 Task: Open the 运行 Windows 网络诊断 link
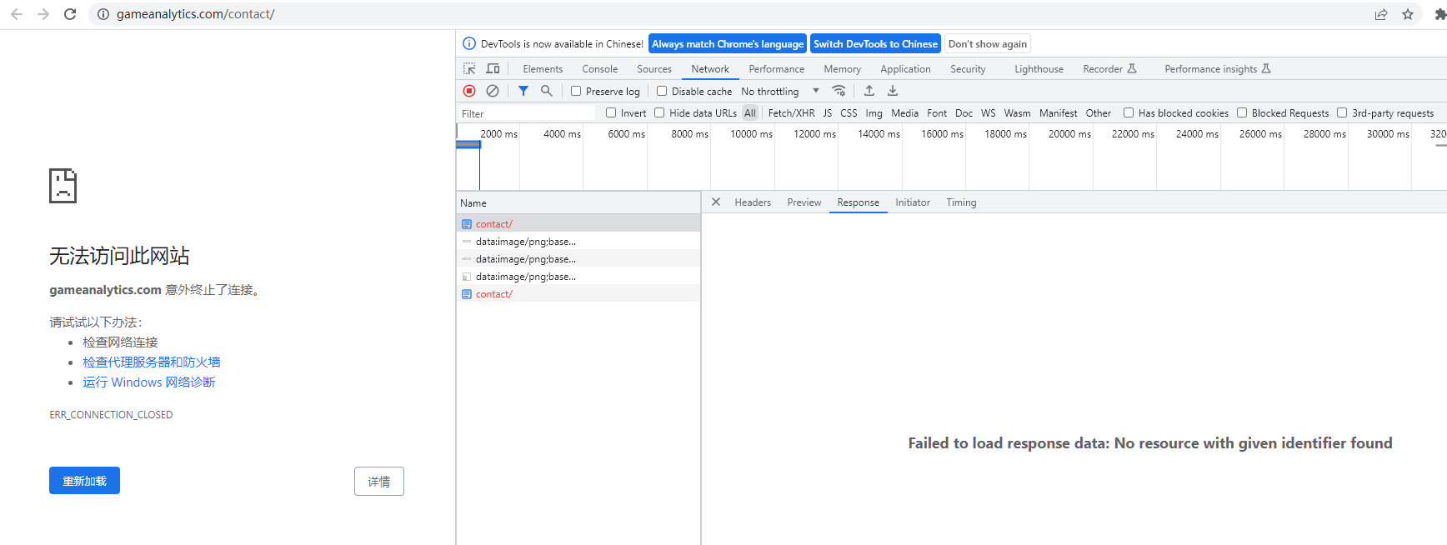point(149,382)
